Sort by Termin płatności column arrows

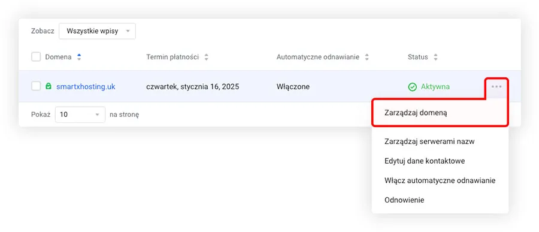point(206,57)
